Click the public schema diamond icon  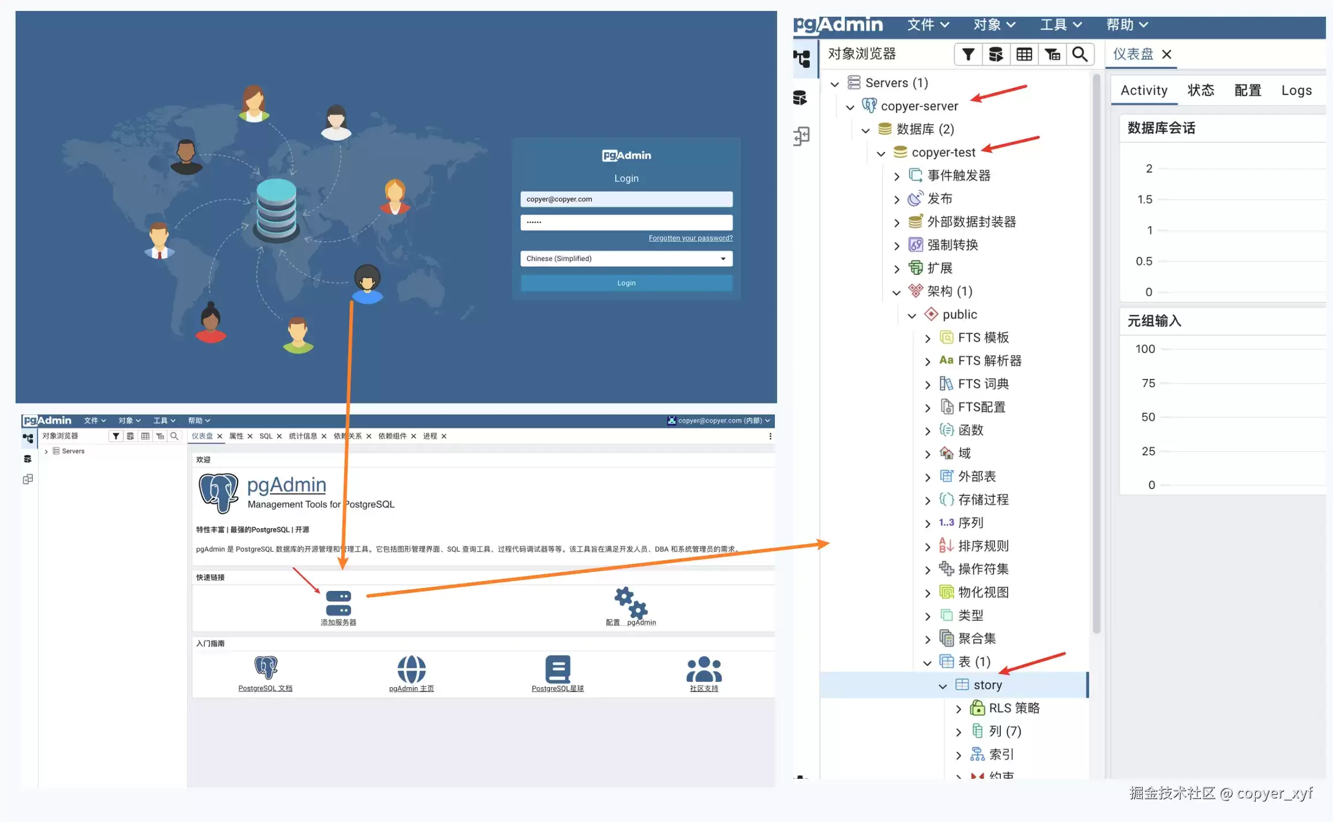pos(931,314)
